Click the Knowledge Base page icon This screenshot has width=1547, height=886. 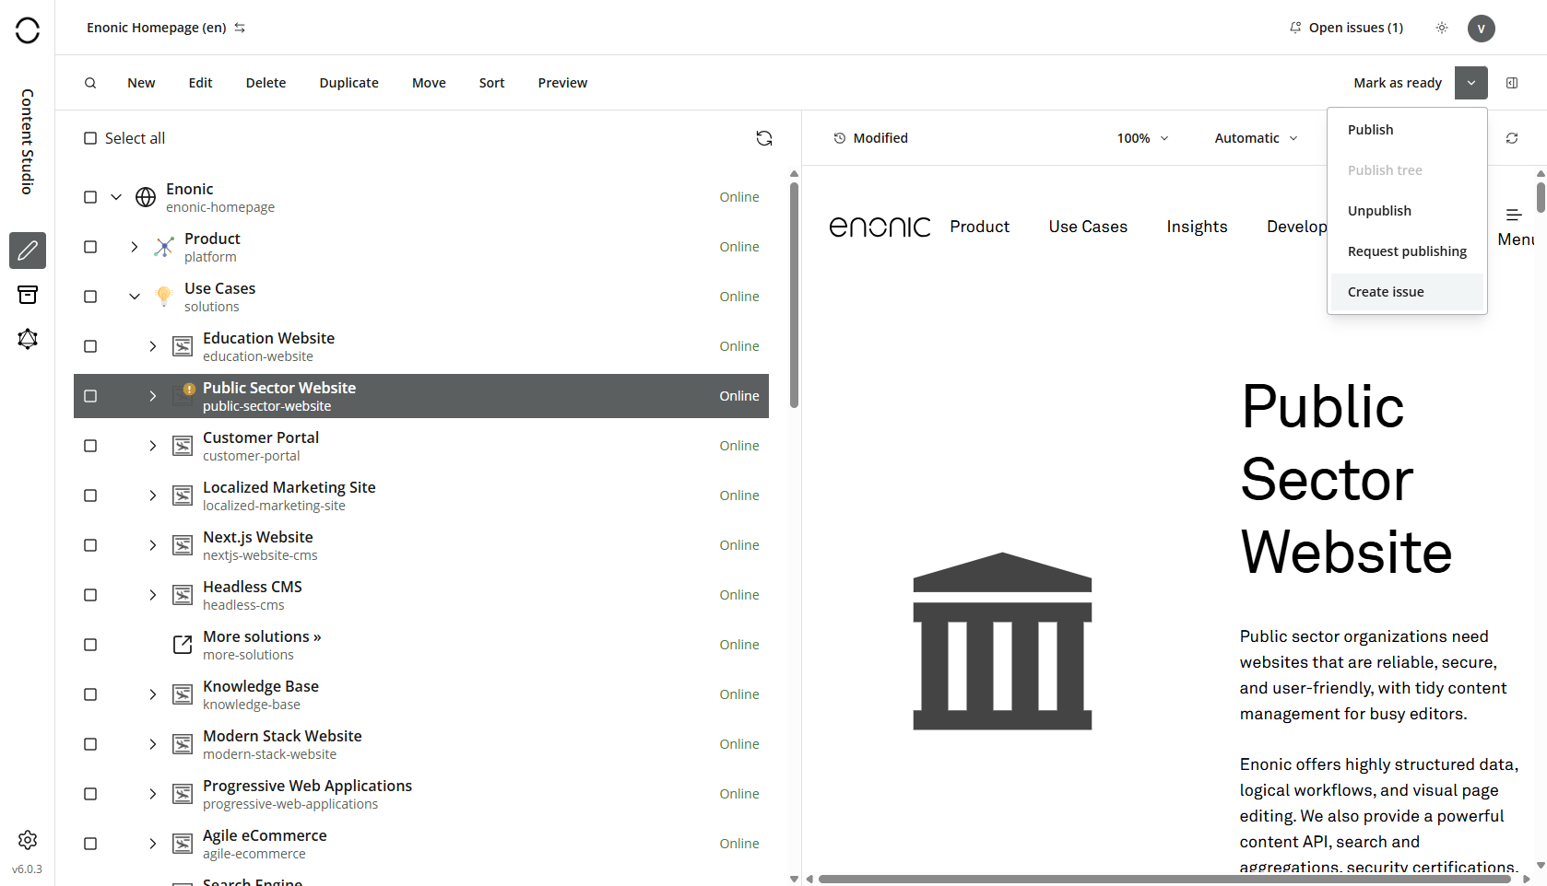coord(183,694)
